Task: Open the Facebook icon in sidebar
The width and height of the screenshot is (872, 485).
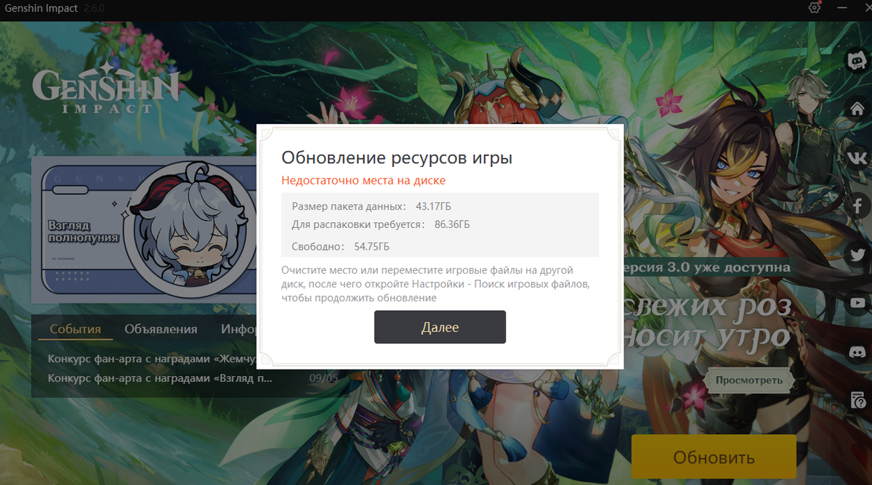Action: [857, 205]
